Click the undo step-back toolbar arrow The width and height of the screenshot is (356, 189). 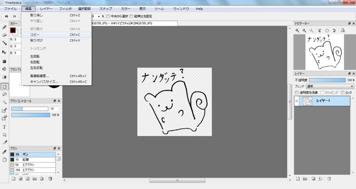[x=7, y=16]
